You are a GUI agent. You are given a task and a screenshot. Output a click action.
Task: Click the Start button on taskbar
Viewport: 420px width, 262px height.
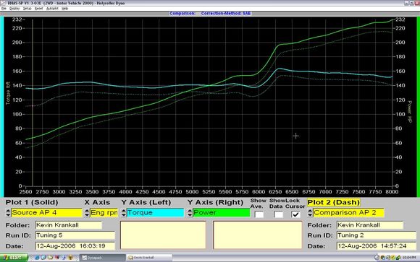[14, 258]
